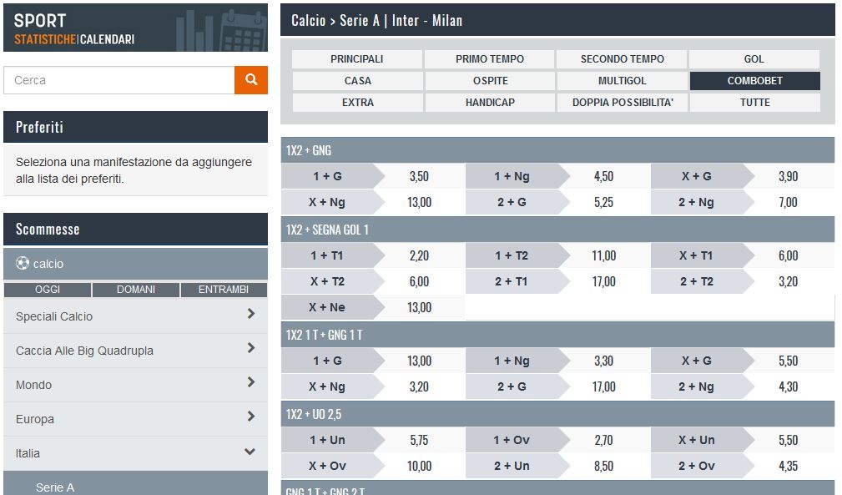Filter matches by ENTRAMBI

224,290
